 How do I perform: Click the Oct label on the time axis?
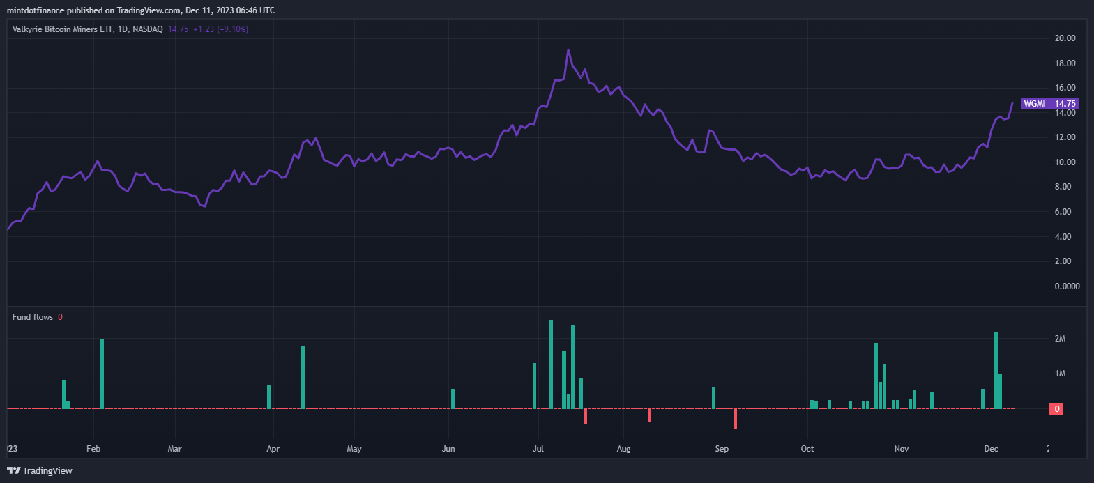coord(807,449)
